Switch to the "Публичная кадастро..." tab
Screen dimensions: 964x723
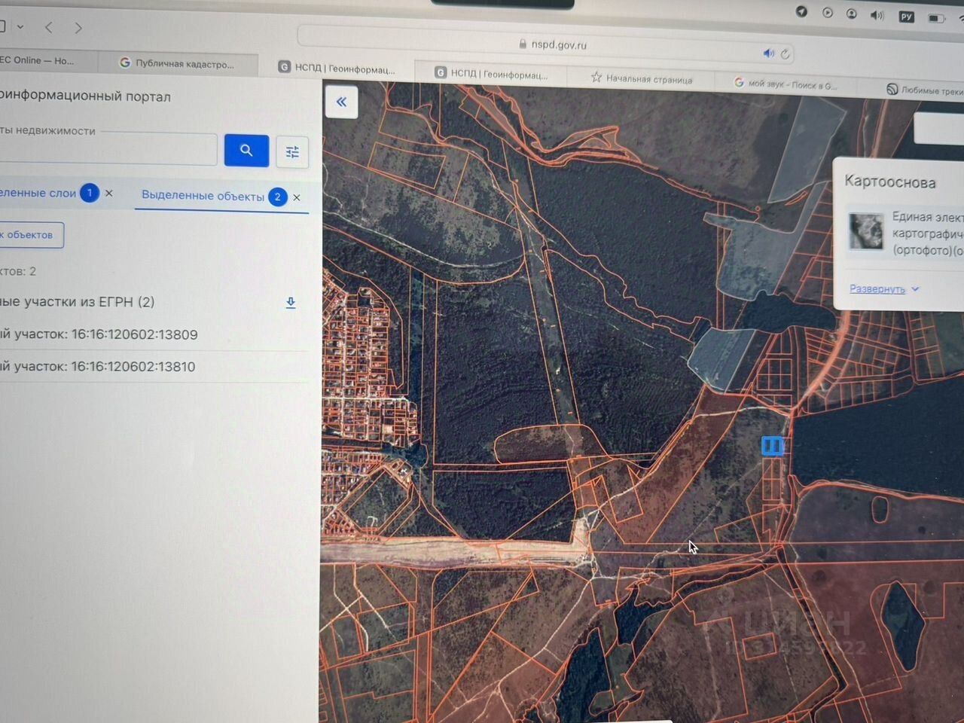point(178,64)
